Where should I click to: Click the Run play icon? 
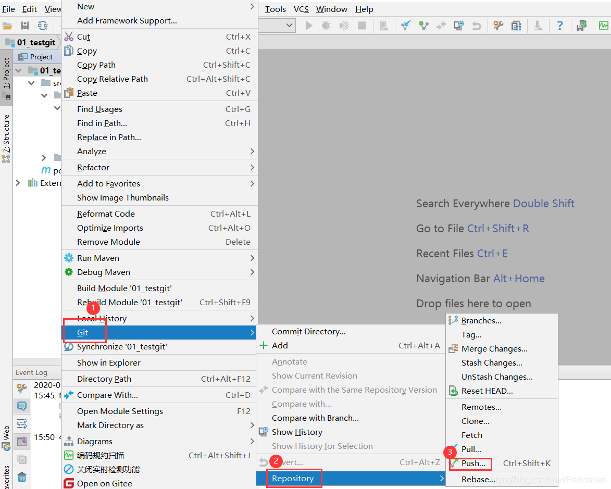point(309,26)
